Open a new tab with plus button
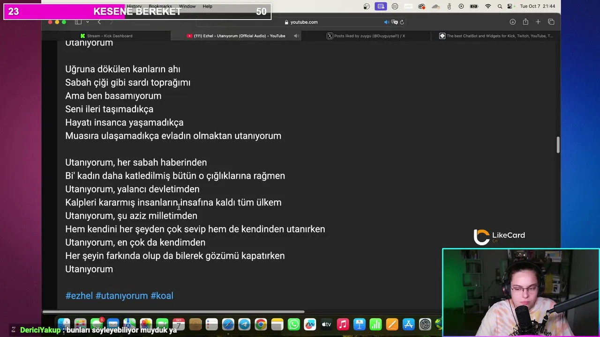Viewport: 600px width, 337px height. click(x=538, y=22)
